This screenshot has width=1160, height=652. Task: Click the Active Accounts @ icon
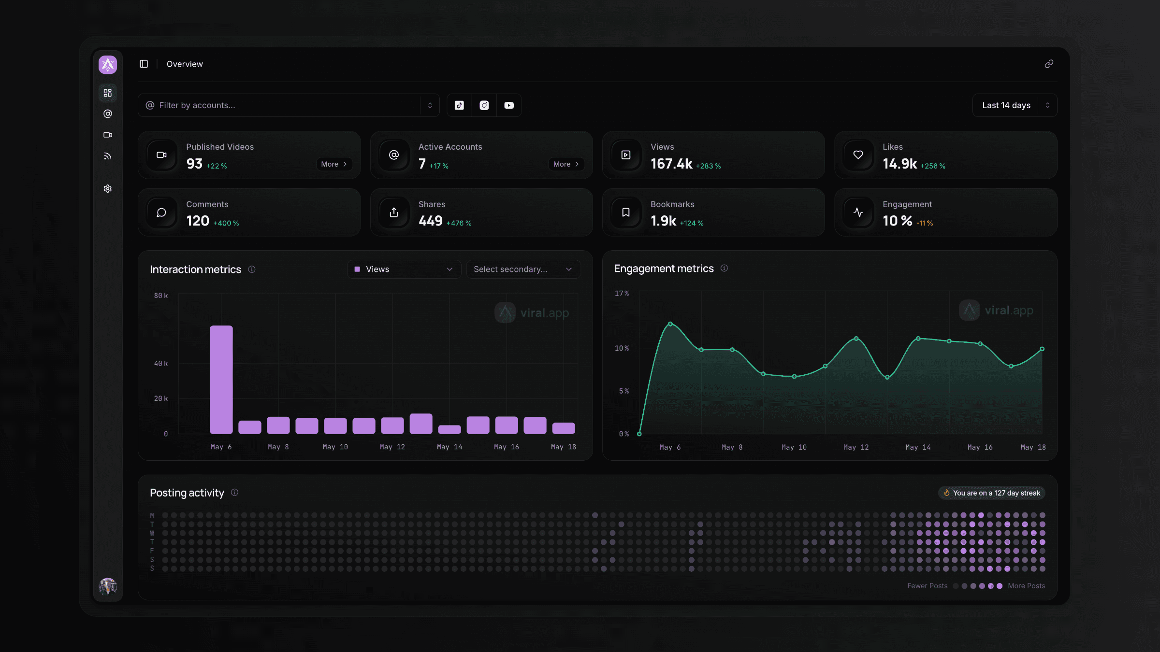(394, 155)
